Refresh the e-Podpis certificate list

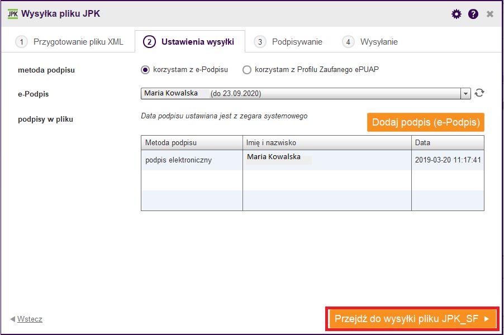point(479,93)
